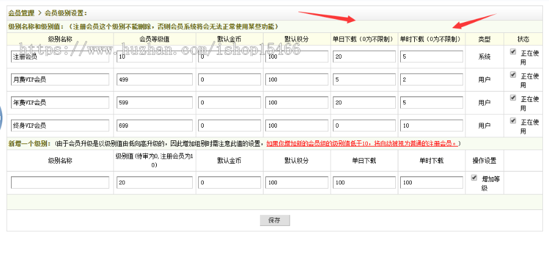Image resolution: width=549 pixels, height=279 pixels.
Task: Click empty 级别名称 field in new level row
Action: click(60, 183)
